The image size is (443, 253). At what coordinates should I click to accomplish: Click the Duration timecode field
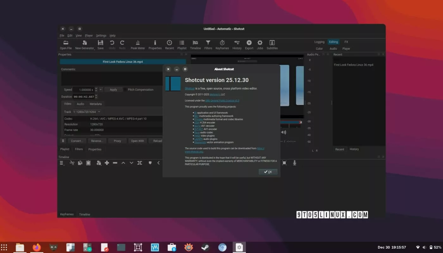point(84,97)
